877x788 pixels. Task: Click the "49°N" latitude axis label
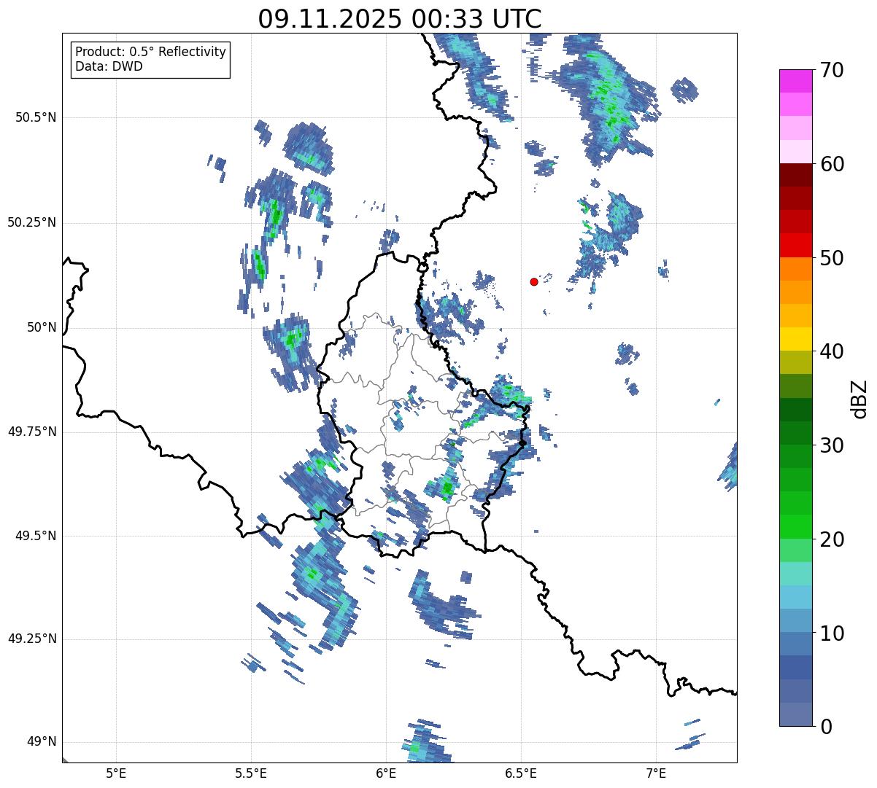point(41,742)
